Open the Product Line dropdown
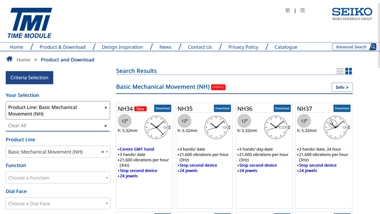The image size is (380, 214). 58,152
